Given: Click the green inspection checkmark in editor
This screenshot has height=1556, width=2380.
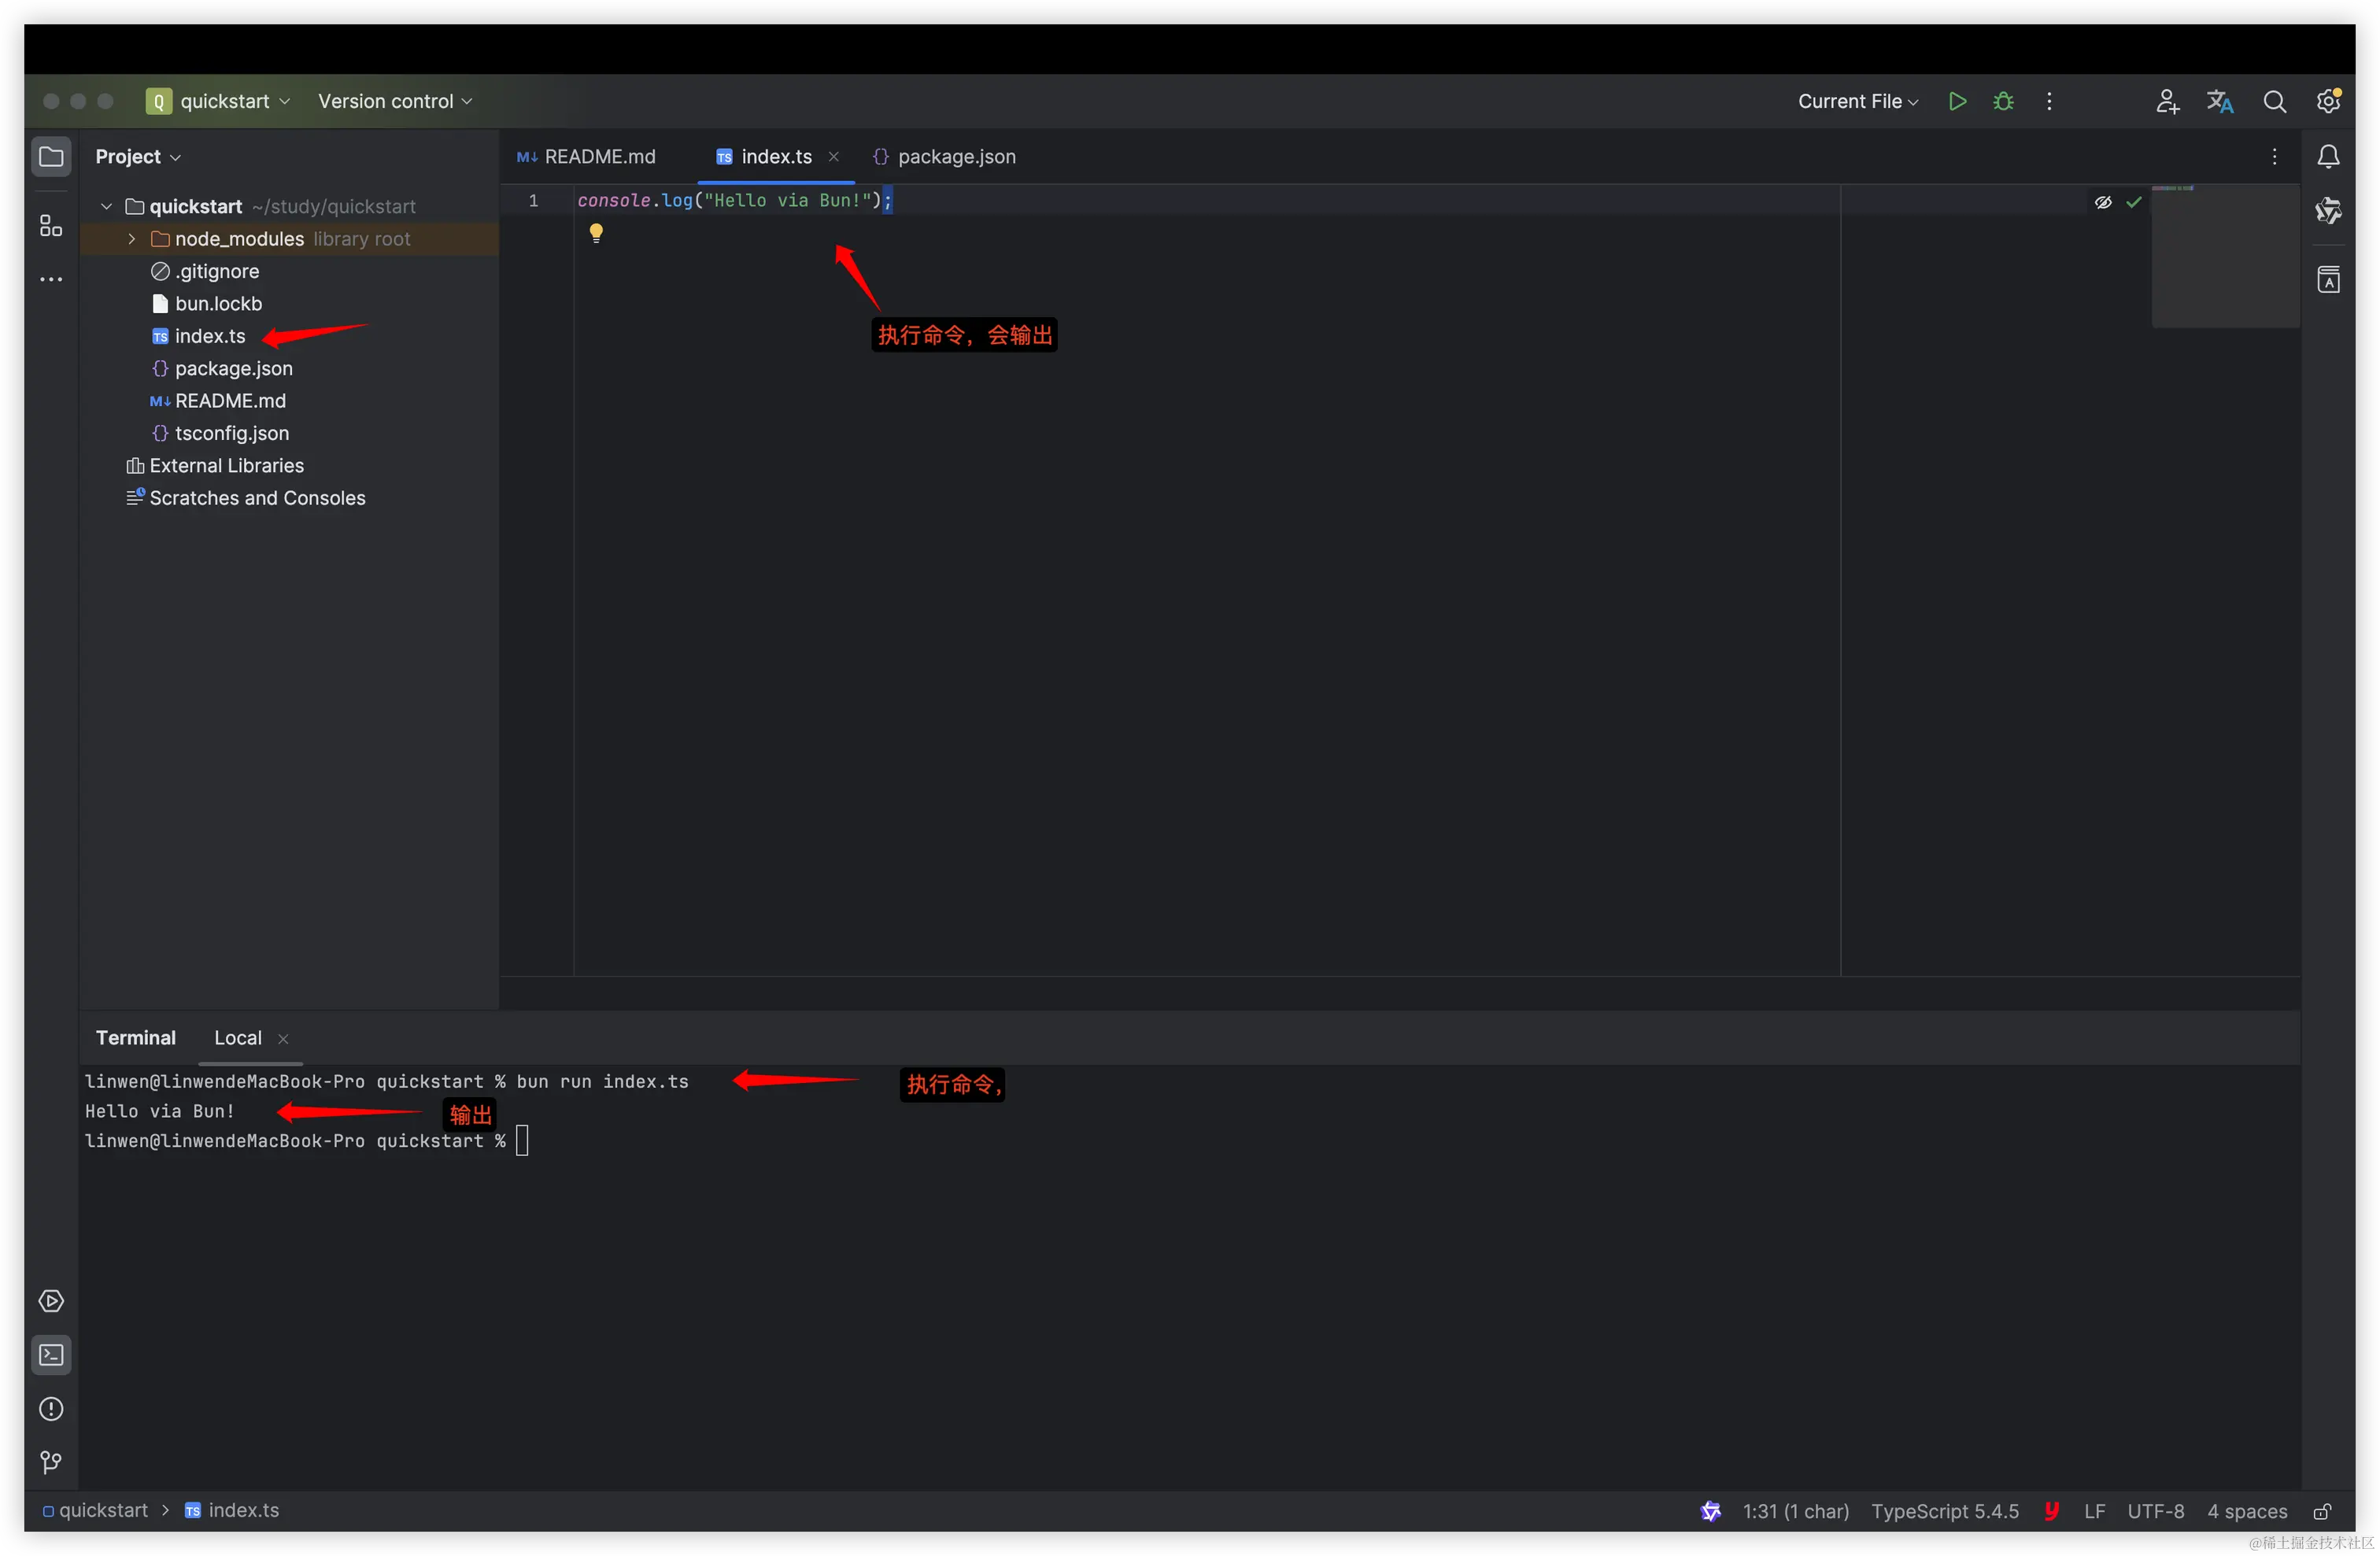Looking at the screenshot, I should pyautogui.click(x=2133, y=202).
